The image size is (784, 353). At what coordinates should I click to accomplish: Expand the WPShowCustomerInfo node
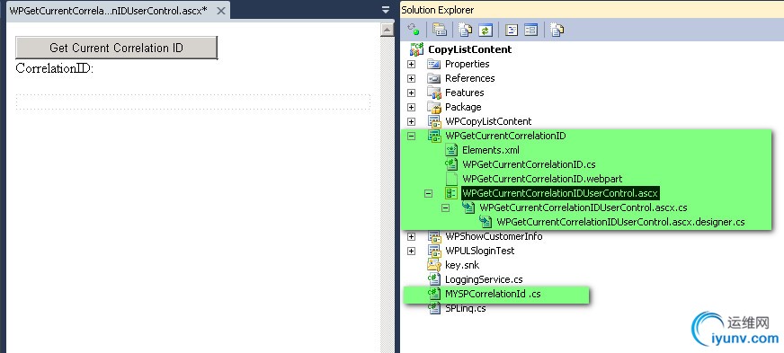(x=411, y=236)
